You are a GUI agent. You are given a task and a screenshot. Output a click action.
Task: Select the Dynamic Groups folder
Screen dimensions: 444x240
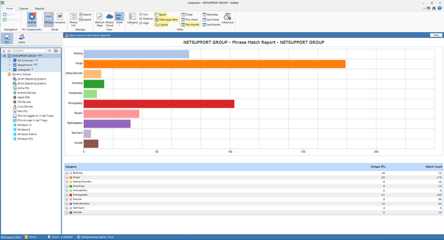[19, 74]
